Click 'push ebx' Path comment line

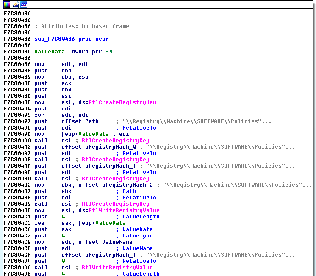(129, 191)
